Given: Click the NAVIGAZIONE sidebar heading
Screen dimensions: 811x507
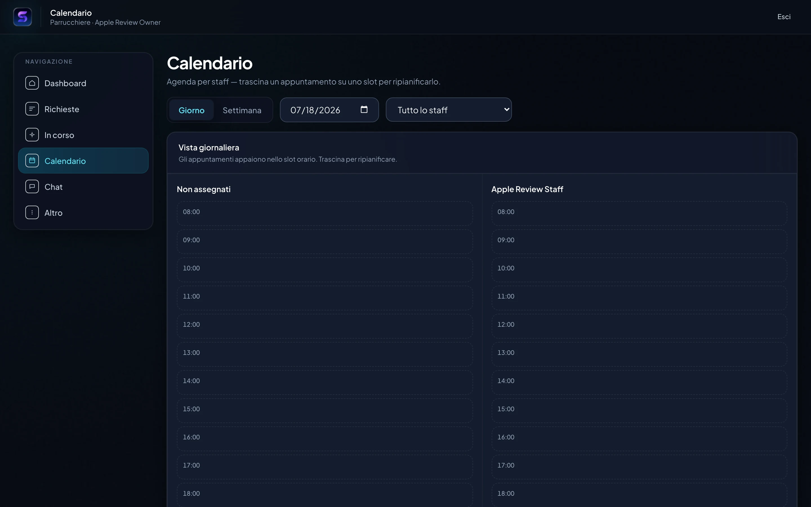Looking at the screenshot, I should [49, 62].
